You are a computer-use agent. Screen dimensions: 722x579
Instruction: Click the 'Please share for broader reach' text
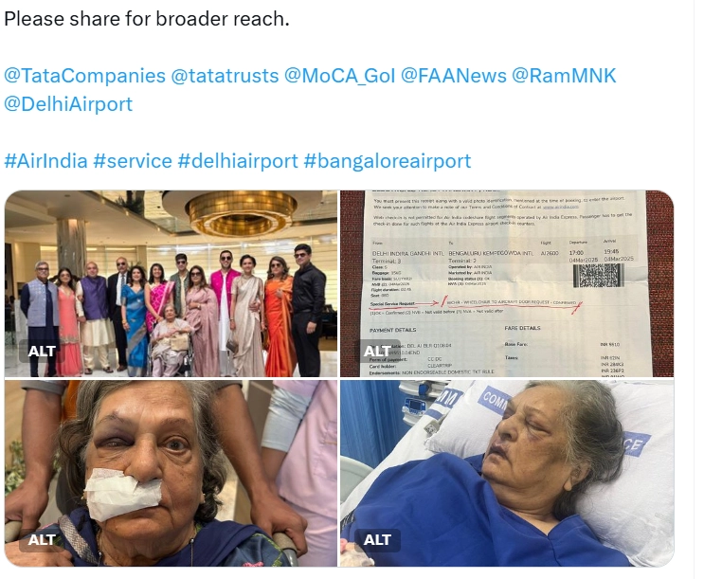click(x=147, y=19)
